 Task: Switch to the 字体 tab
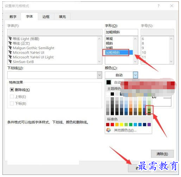(29, 17)
